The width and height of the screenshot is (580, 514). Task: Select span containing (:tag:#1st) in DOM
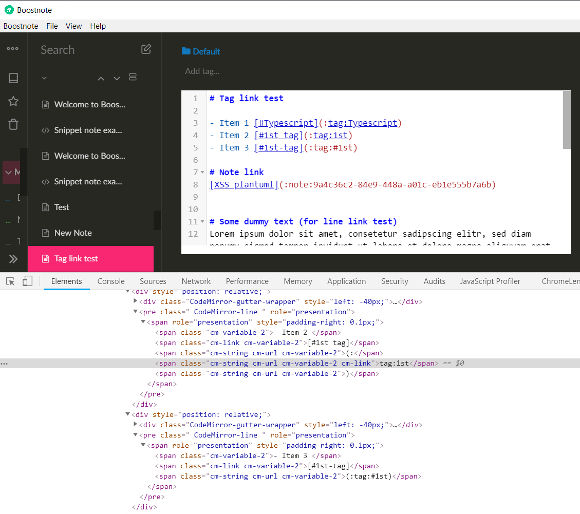coord(288,477)
